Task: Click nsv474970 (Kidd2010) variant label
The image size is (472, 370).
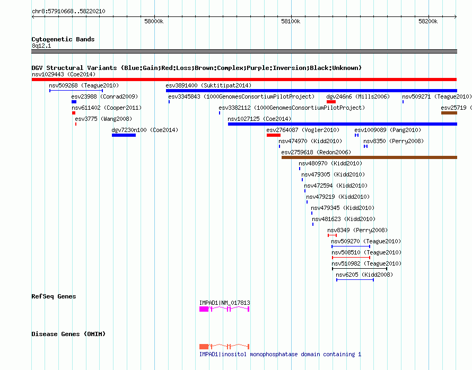Action: pyautogui.click(x=310, y=141)
